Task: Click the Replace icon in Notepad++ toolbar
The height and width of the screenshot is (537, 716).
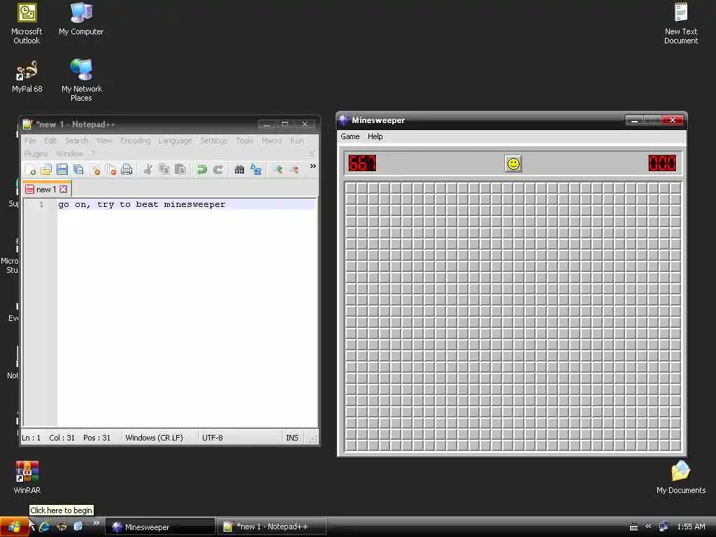Action: point(256,169)
